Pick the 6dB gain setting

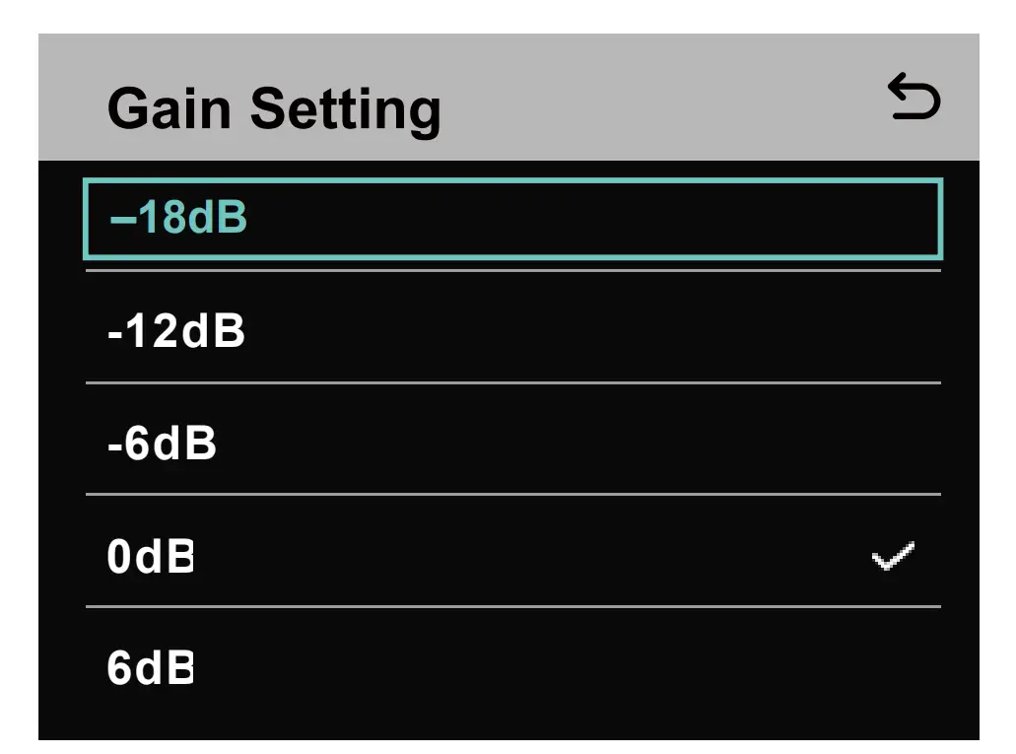(x=512, y=670)
